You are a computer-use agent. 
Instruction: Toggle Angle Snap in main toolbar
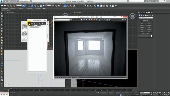point(65,6)
